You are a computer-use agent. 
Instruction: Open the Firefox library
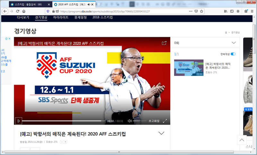tap(226, 11)
